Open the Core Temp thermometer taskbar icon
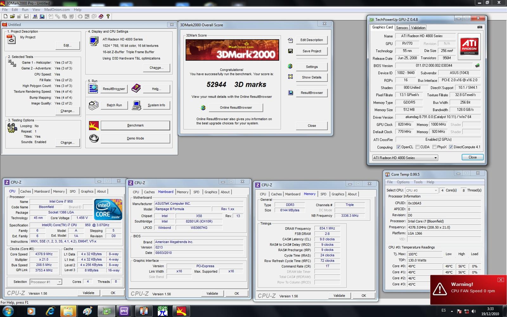 (144, 311)
